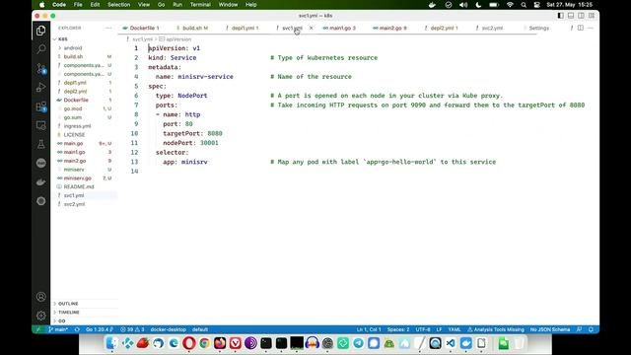
Task: Open Opera from the Dock
Action: pyautogui.click(x=189, y=343)
